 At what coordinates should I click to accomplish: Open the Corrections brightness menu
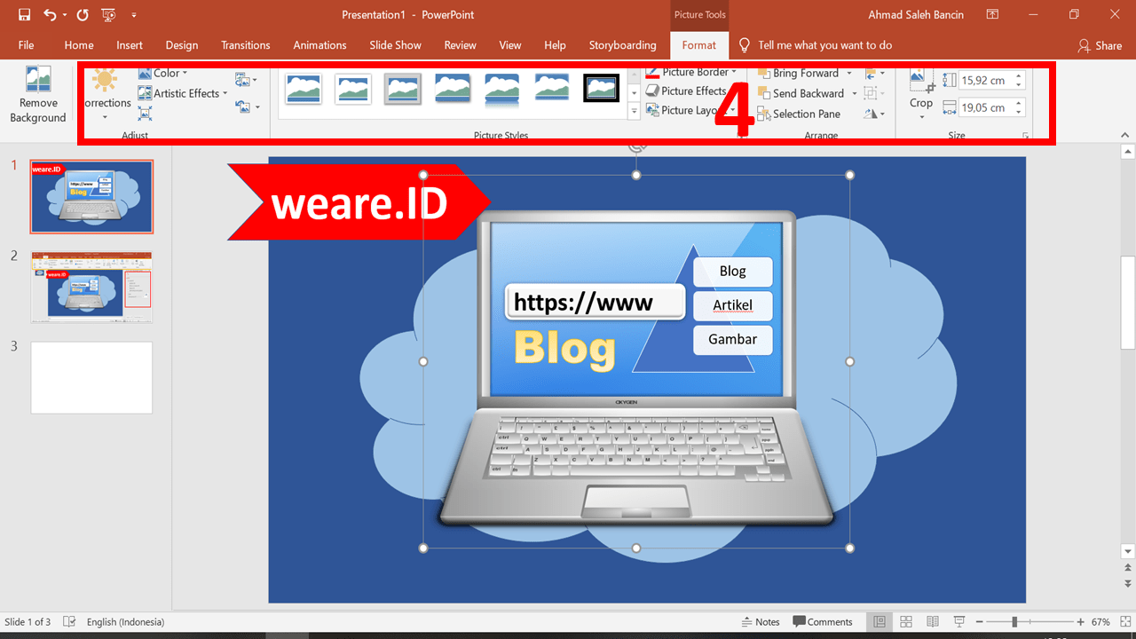click(x=106, y=95)
